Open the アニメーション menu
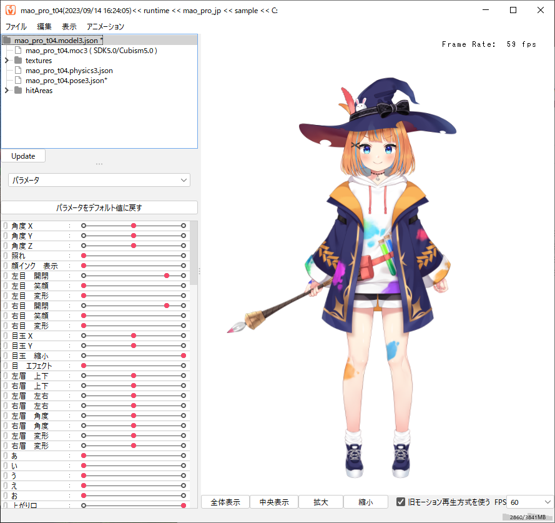The width and height of the screenshot is (555, 523). tap(106, 27)
